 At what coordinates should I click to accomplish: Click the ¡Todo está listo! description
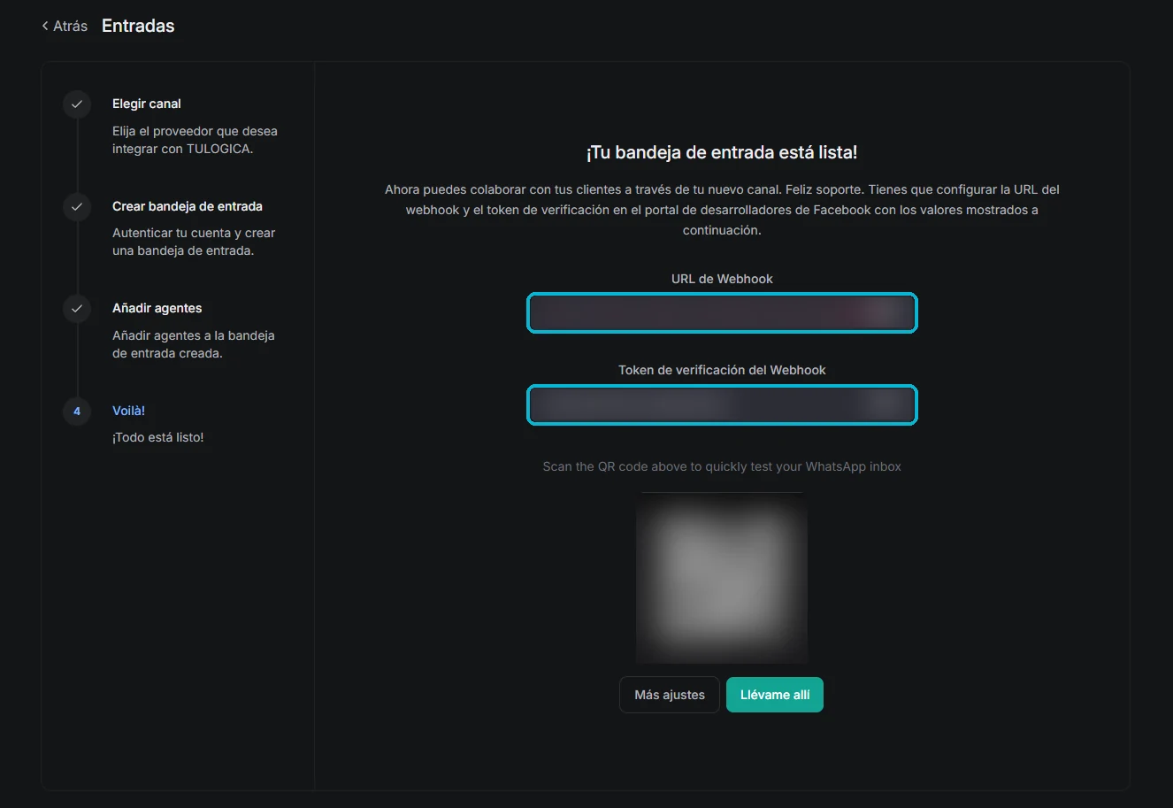pos(158,437)
